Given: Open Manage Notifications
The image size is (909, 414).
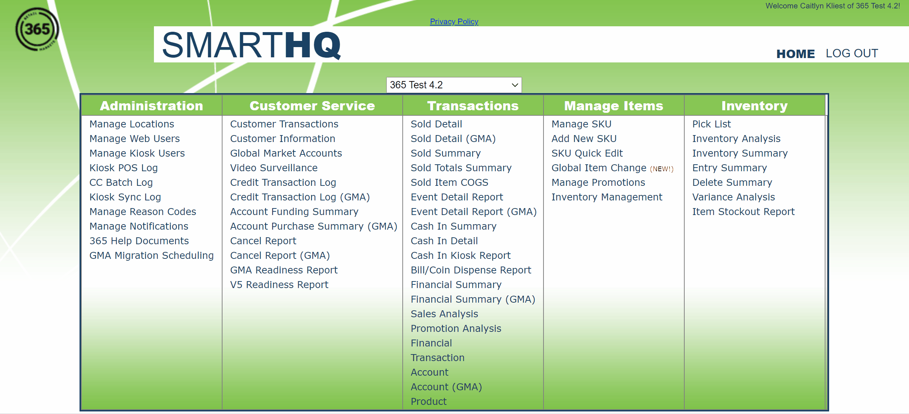Looking at the screenshot, I should tap(139, 226).
